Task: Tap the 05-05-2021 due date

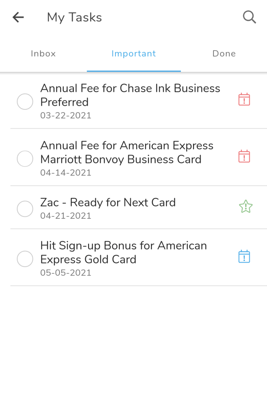Action: pyautogui.click(x=66, y=273)
